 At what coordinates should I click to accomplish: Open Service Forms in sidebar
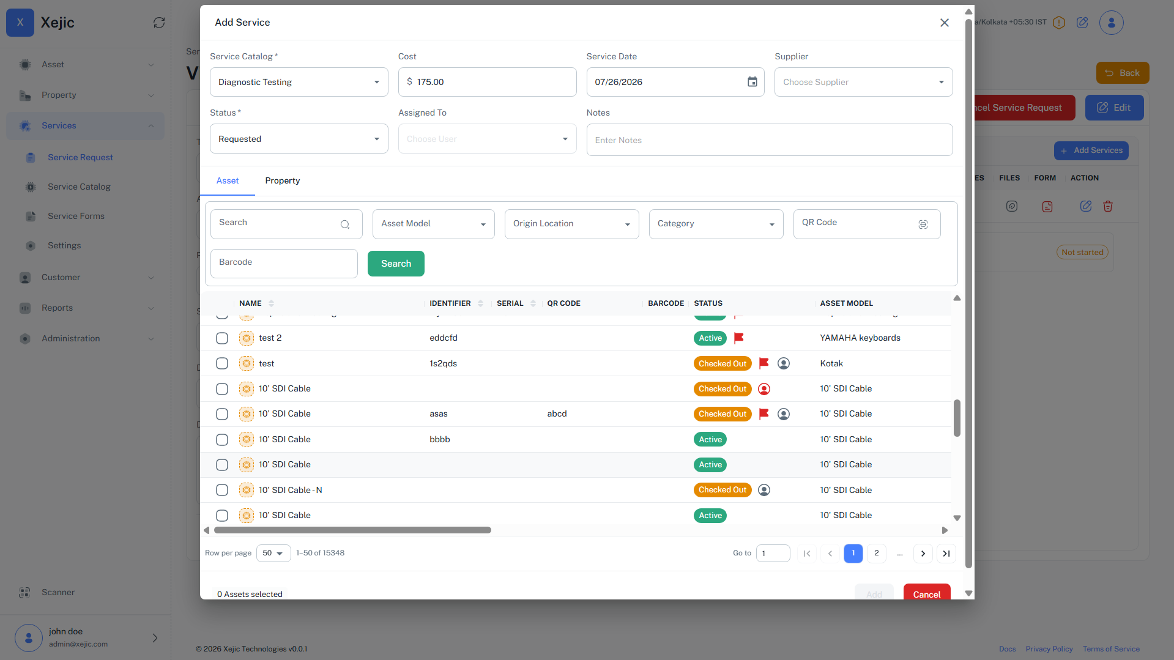pos(76,216)
